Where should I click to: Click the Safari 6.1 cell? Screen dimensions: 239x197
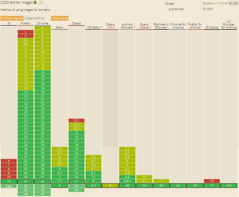click(x=59, y=173)
